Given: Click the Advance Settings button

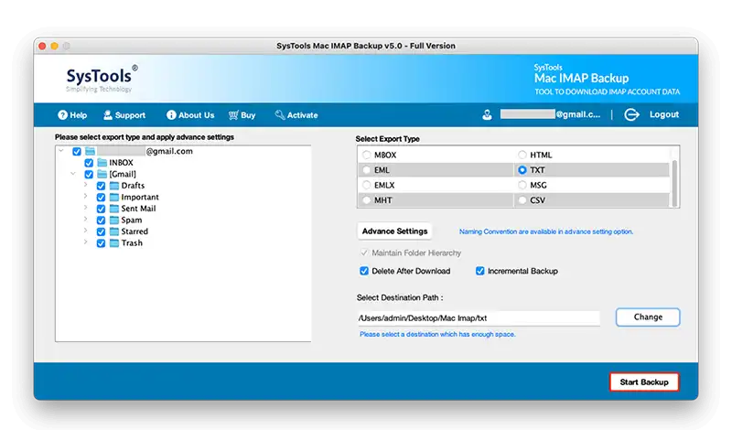Looking at the screenshot, I should 394,231.
